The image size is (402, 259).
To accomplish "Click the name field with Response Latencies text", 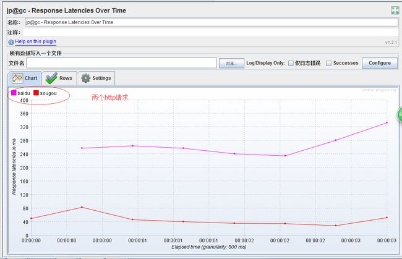I will pos(212,22).
